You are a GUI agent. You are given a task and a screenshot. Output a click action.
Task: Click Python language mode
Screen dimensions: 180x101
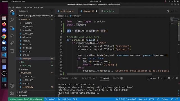[x=165, y=99]
